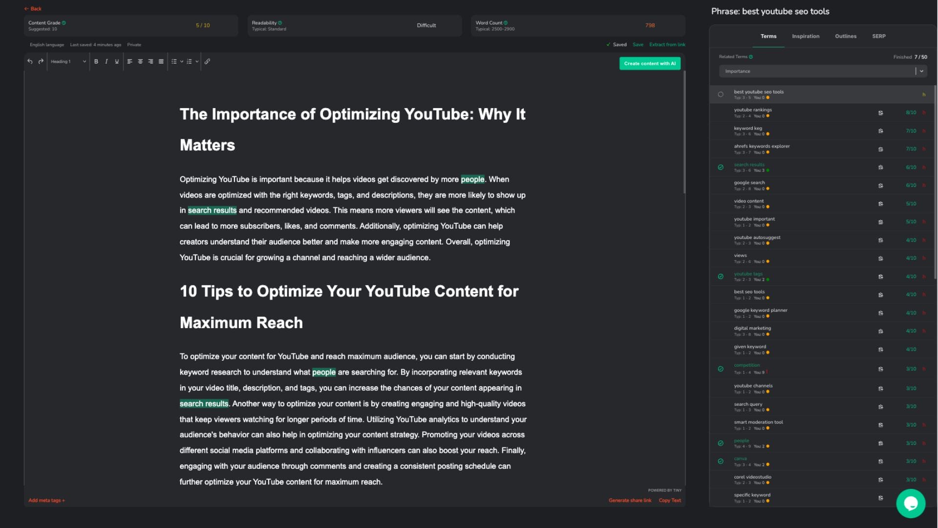Open the Heading 1 style dropdown

pos(68,62)
